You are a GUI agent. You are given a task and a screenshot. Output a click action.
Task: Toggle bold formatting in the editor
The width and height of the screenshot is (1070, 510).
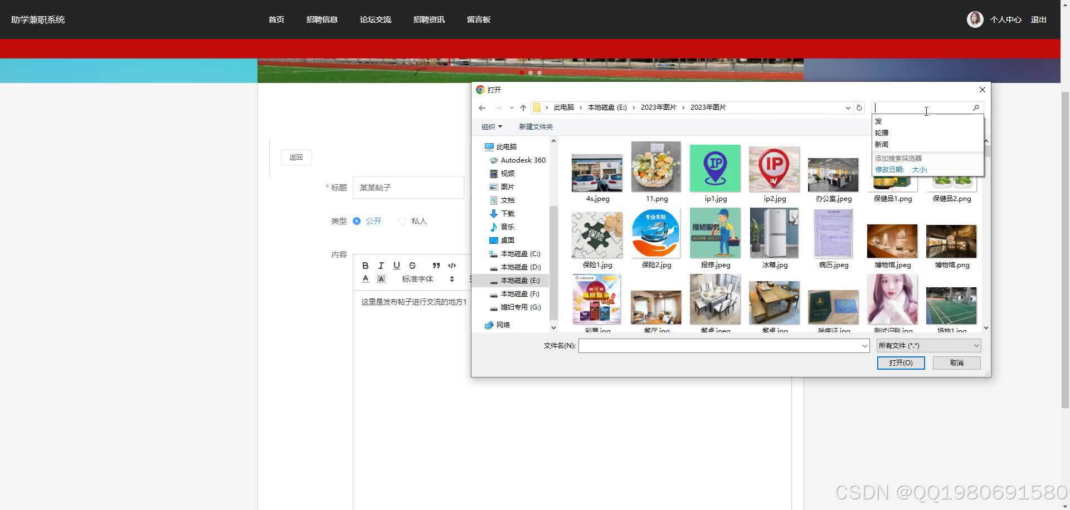click(366, 266)
